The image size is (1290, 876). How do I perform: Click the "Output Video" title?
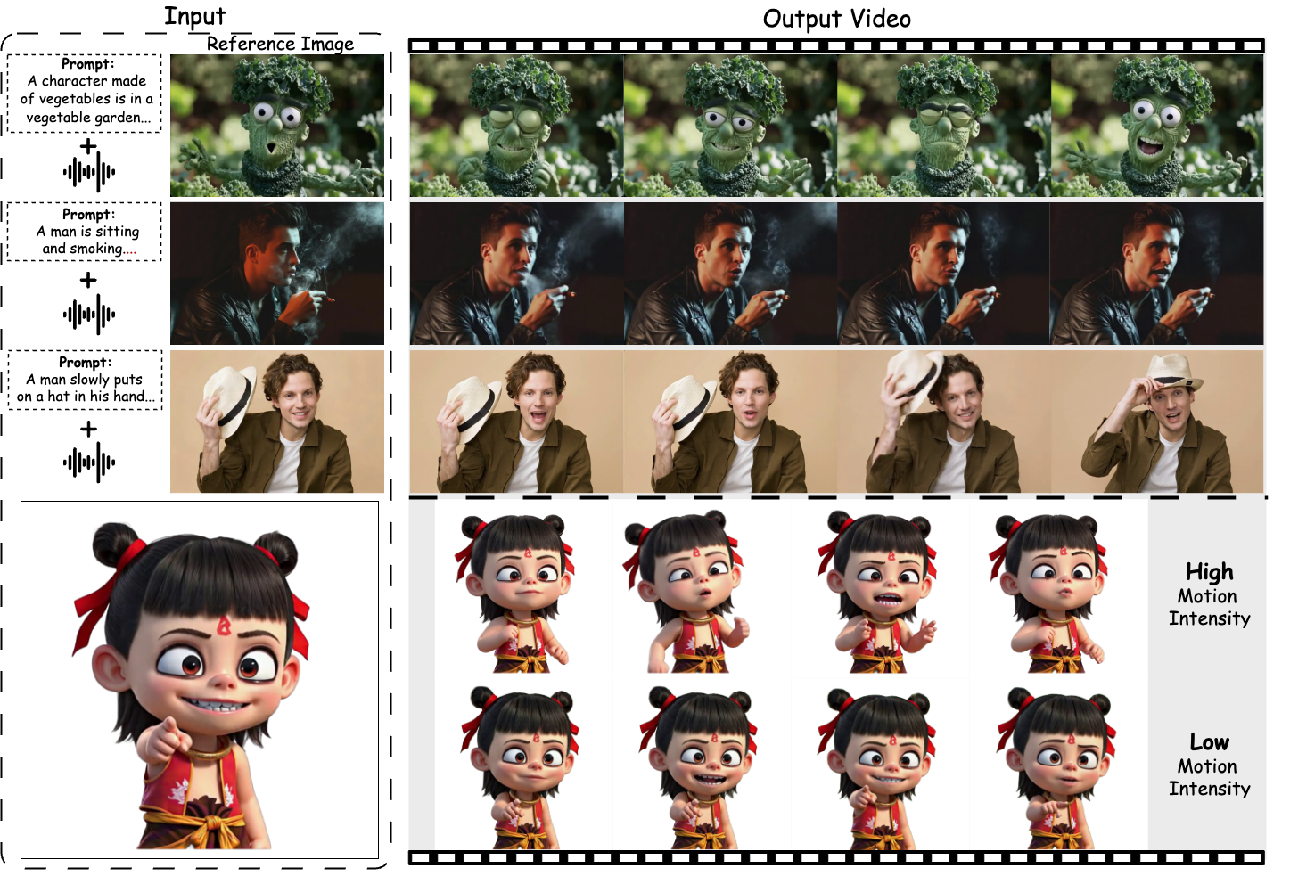[x=836, y=19]
